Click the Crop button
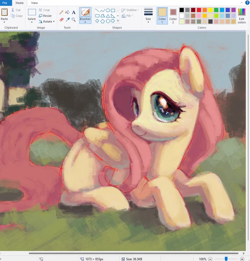Image resolution: width=250 pixels, height=261 pixels. (44, 10)
